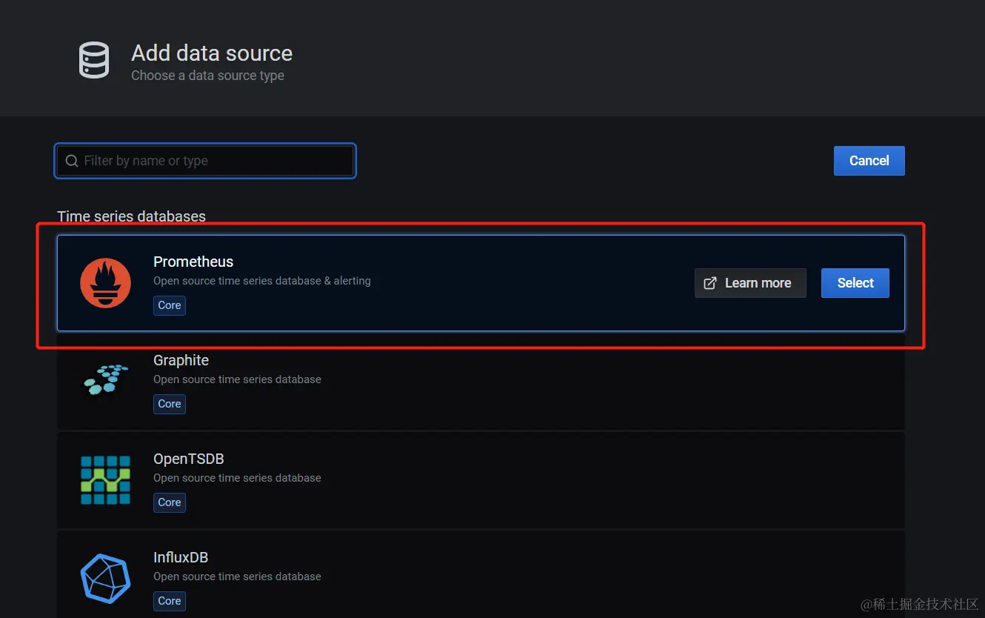Click the Core badge under Prometheus

point(170,305)
